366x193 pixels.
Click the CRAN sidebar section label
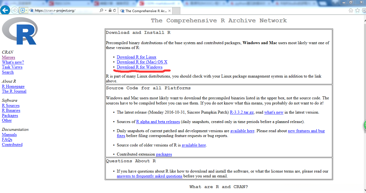(8, 52)
